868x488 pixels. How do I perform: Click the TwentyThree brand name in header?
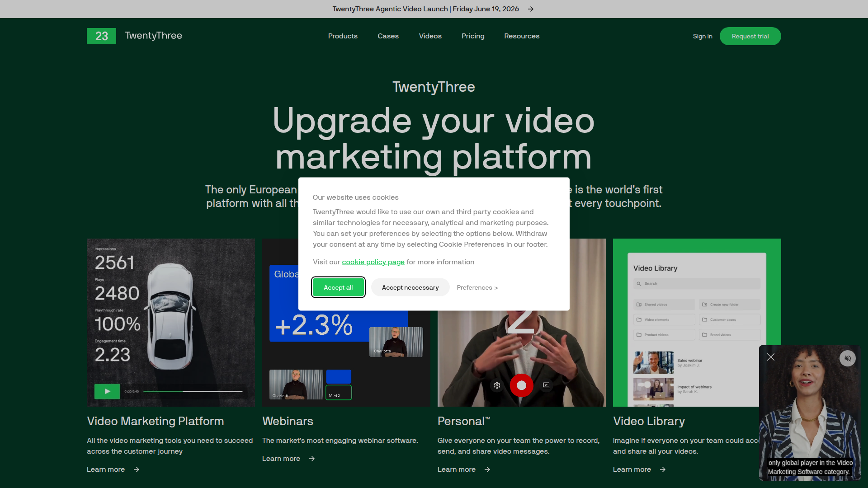click(154, 36)
